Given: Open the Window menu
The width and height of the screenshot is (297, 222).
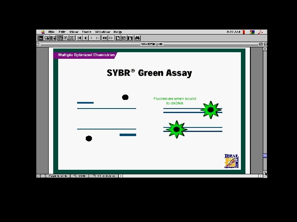Looking at the screenshot, I should (x=102, y=32).
